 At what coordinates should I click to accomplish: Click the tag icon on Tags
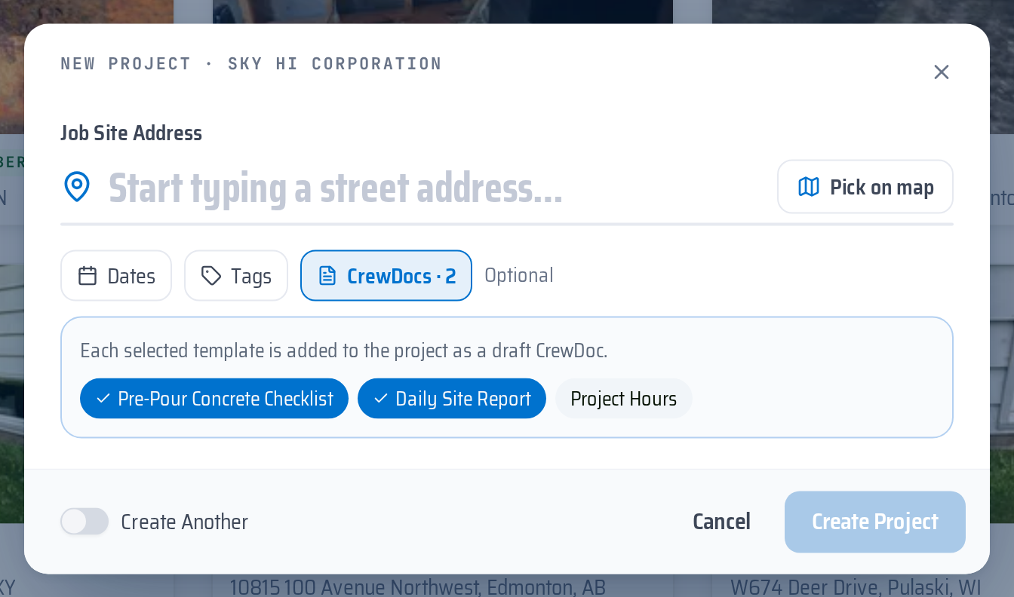(211, 276)
